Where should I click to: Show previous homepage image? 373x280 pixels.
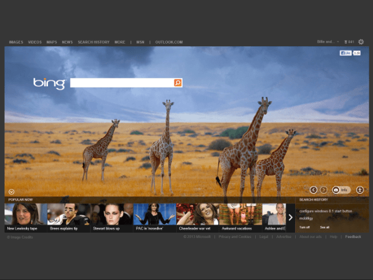(313, 190)
